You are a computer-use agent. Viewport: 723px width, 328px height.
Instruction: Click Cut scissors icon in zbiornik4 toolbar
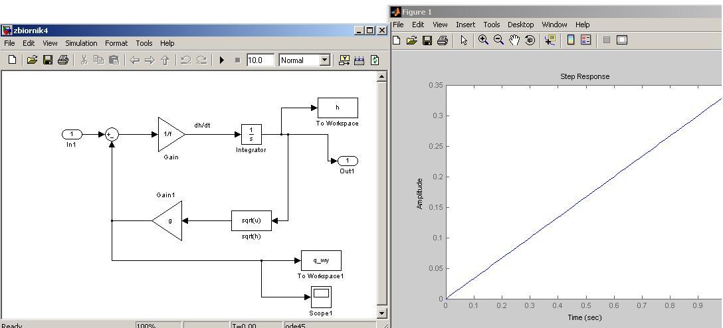coord(84,60)
